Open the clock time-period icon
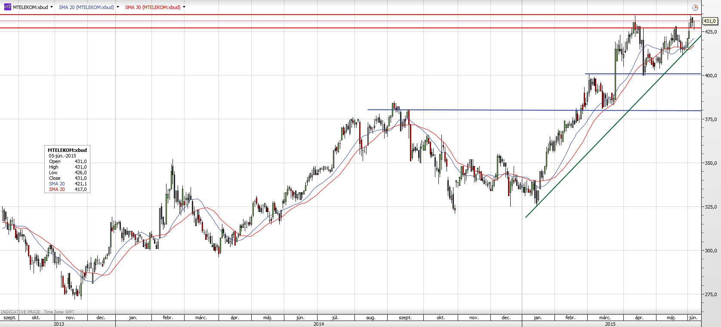 [x=695, y=8]
